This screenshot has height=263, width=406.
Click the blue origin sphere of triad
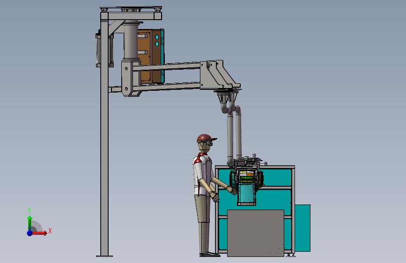click(x=30, y=233)
